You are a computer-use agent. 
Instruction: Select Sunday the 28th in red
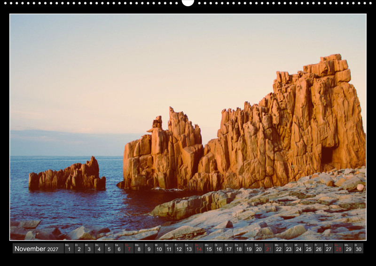[x=338, y=249]
